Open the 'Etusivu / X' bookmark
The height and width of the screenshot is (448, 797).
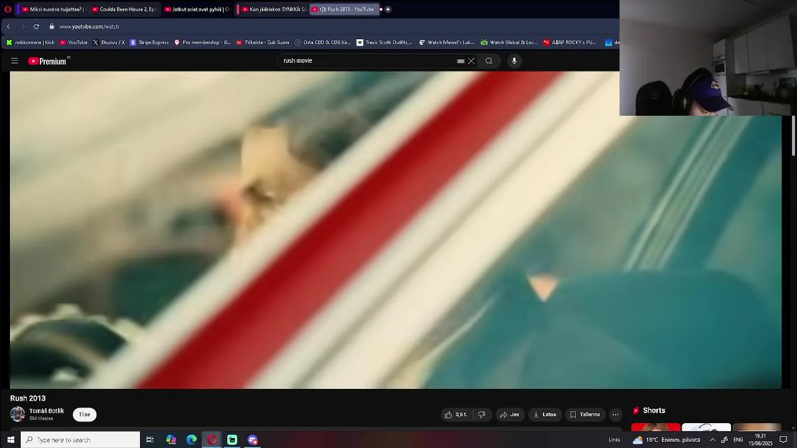pyautogui.click(x=109, y=42)
